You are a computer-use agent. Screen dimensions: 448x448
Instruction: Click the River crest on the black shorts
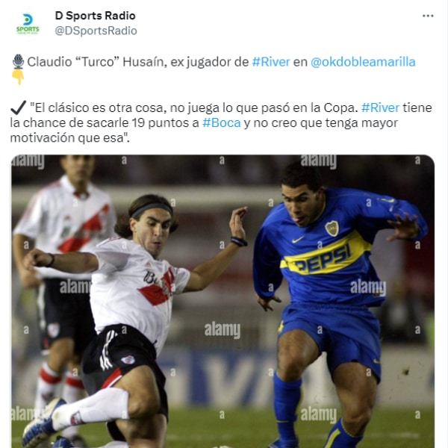tap(128, 359)
